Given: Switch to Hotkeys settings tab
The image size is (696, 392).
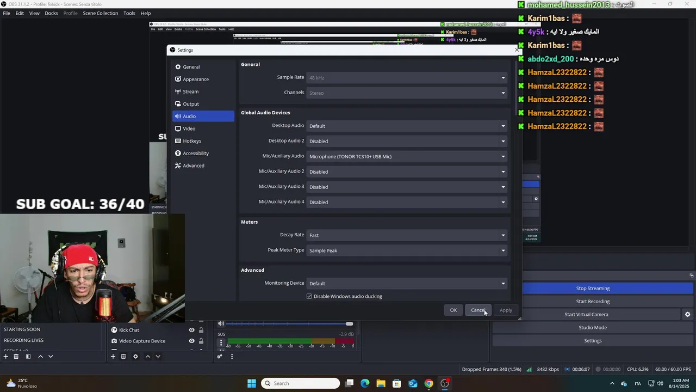Looking at the screenshot, I should point(203,141).
